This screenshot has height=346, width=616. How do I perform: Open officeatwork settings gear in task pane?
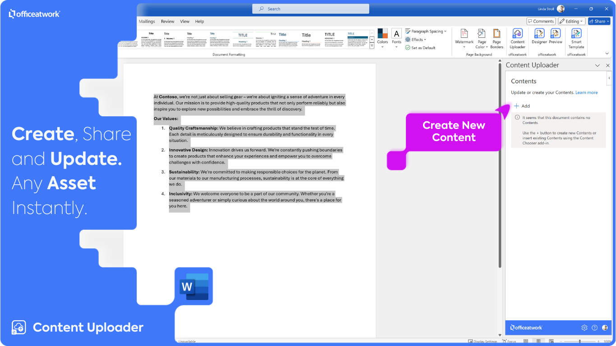[584, 328]
